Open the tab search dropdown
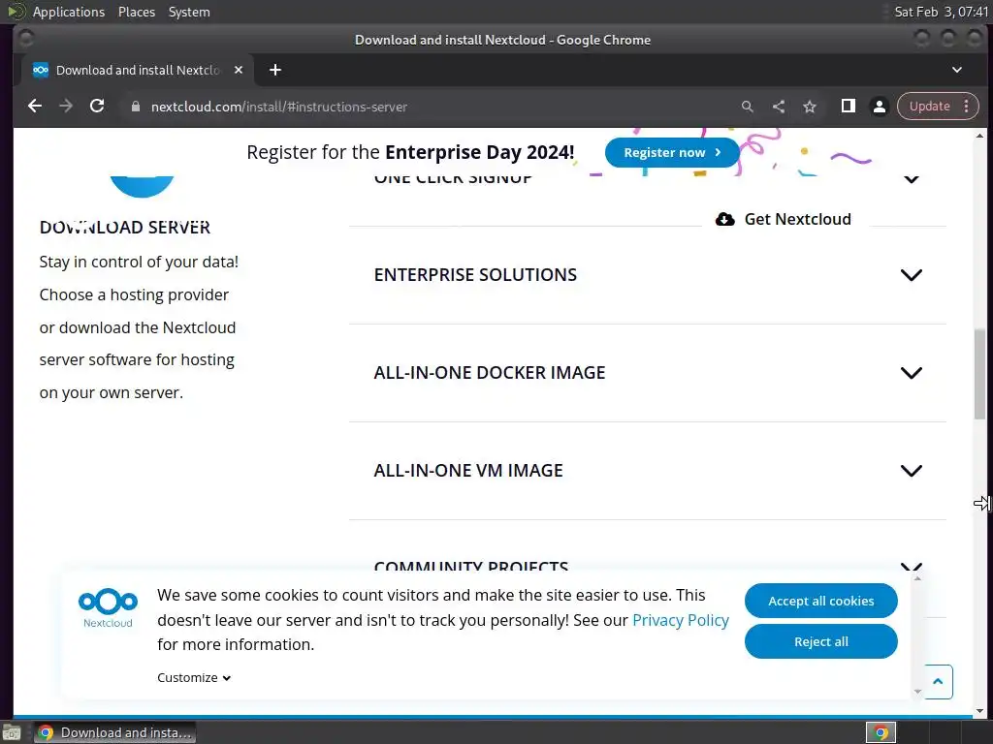 [957, 70]
